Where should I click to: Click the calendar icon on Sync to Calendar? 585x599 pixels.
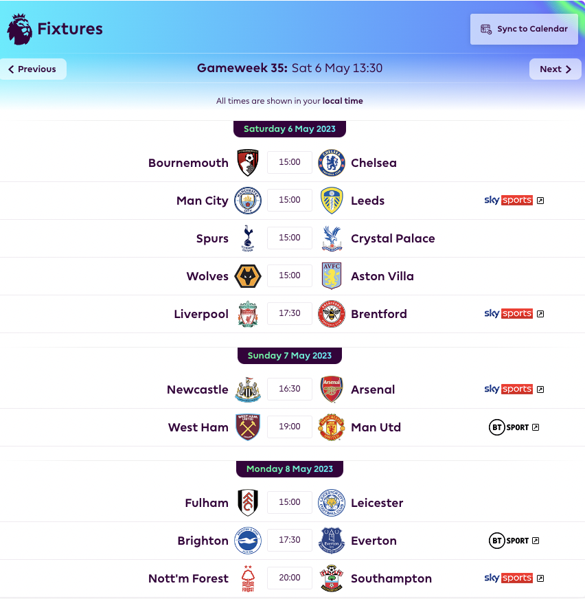(x=487, y=29)
